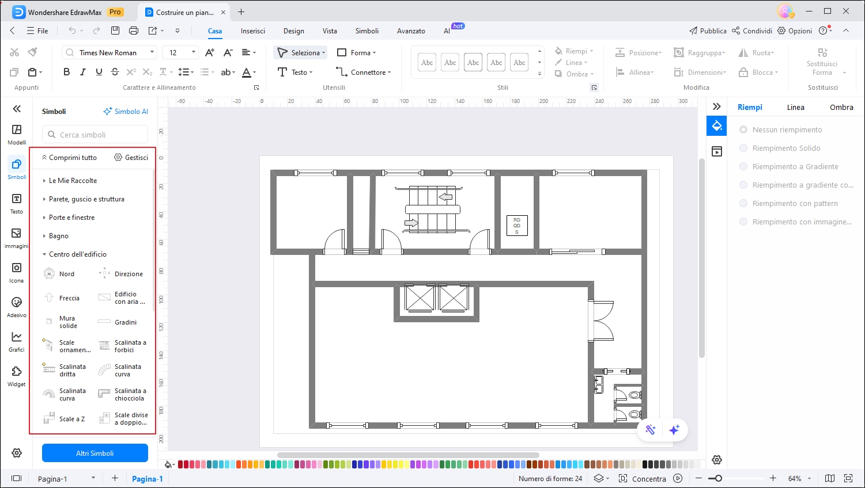Image resolution: width=865 pixels, height=488 pixels.
Task: Open the Times New Roman font dropdown
Action: 152,52
